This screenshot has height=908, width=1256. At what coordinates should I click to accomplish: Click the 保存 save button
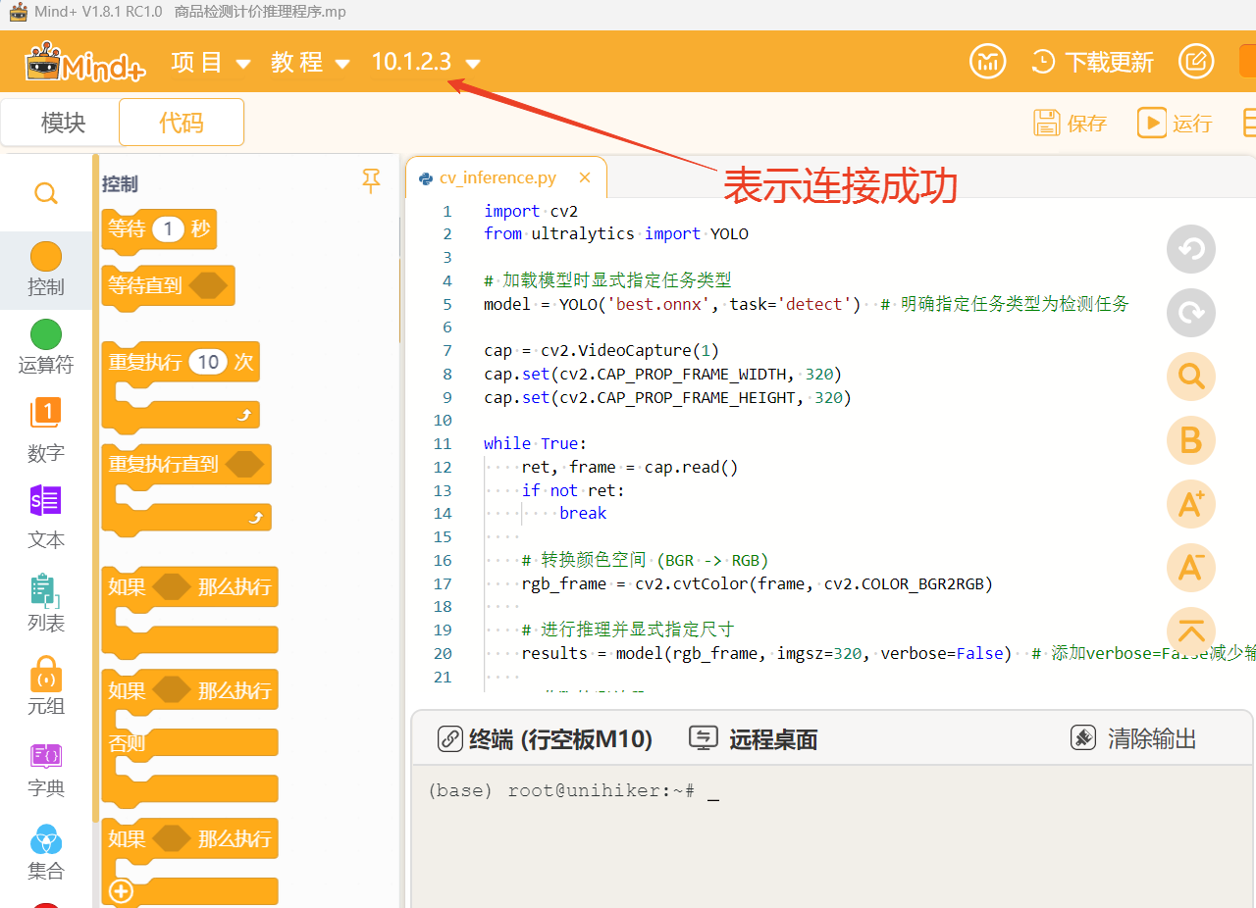1071,123
